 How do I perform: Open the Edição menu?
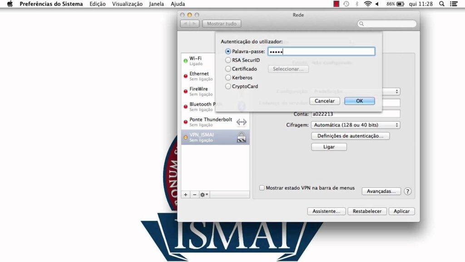coord(98,4)
